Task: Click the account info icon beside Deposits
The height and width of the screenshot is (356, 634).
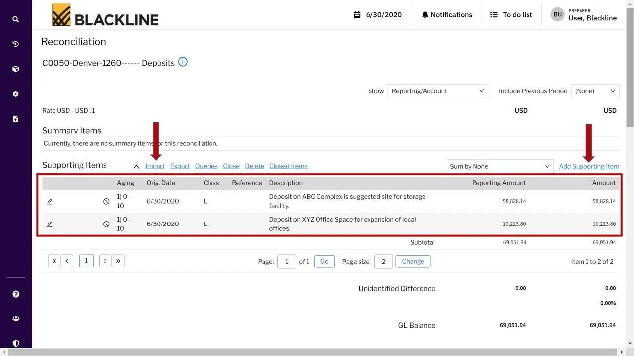Action: [x=183, y=62]
